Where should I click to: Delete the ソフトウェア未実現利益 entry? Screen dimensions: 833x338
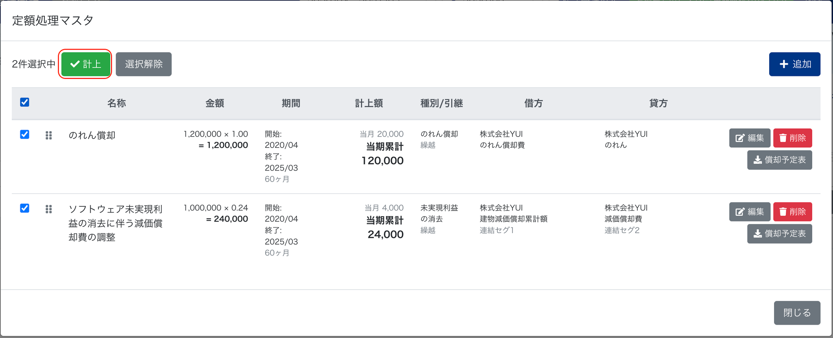(x=792, y=212)
